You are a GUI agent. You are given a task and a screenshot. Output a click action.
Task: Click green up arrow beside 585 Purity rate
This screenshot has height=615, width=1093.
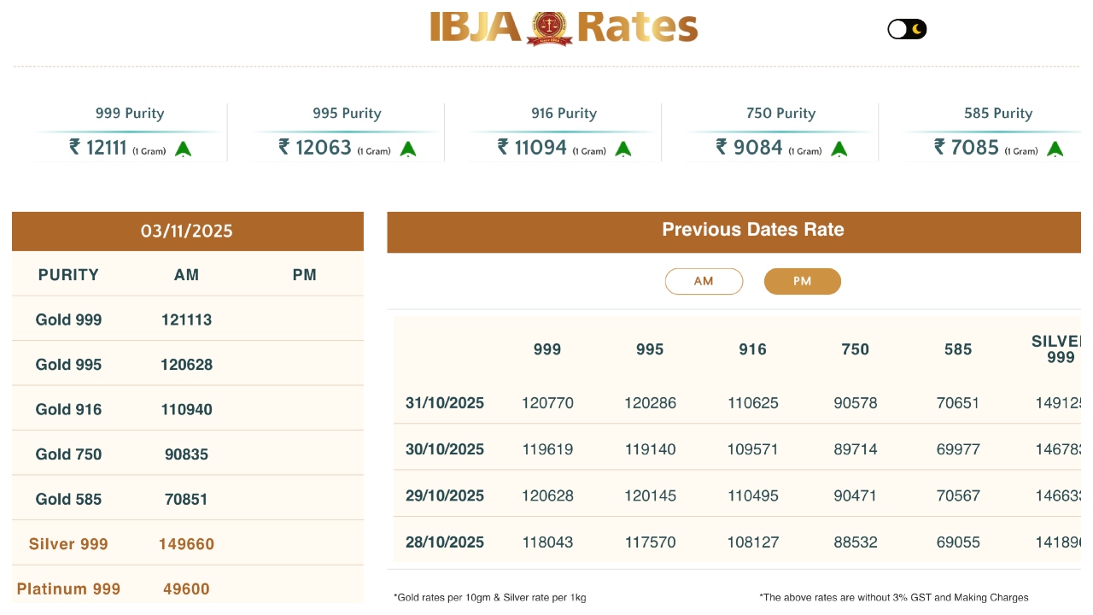click(x=1055, y=149)
